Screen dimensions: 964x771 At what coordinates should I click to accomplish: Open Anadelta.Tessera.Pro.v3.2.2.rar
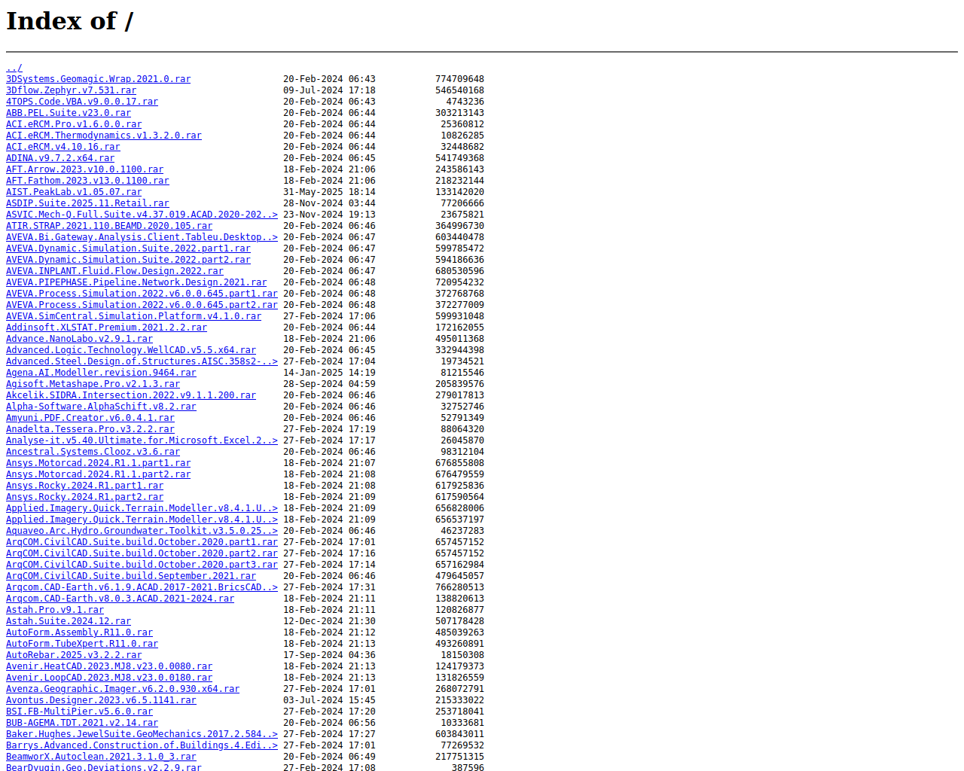click(90, 429)
